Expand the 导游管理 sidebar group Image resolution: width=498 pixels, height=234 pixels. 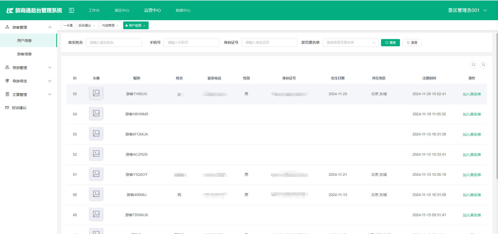tap(29, 67)
